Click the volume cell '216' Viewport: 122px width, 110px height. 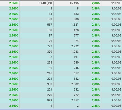[x=37, y=73]
